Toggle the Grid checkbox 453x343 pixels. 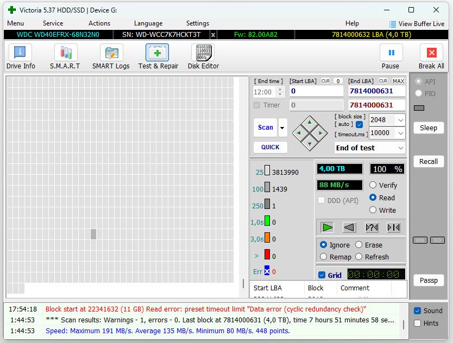coord(322,275)
